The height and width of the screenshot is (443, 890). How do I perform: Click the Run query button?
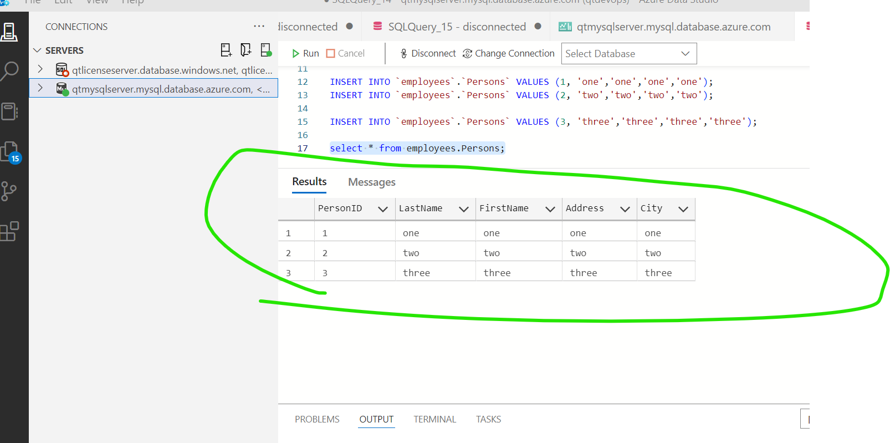[x=305, y=53]
